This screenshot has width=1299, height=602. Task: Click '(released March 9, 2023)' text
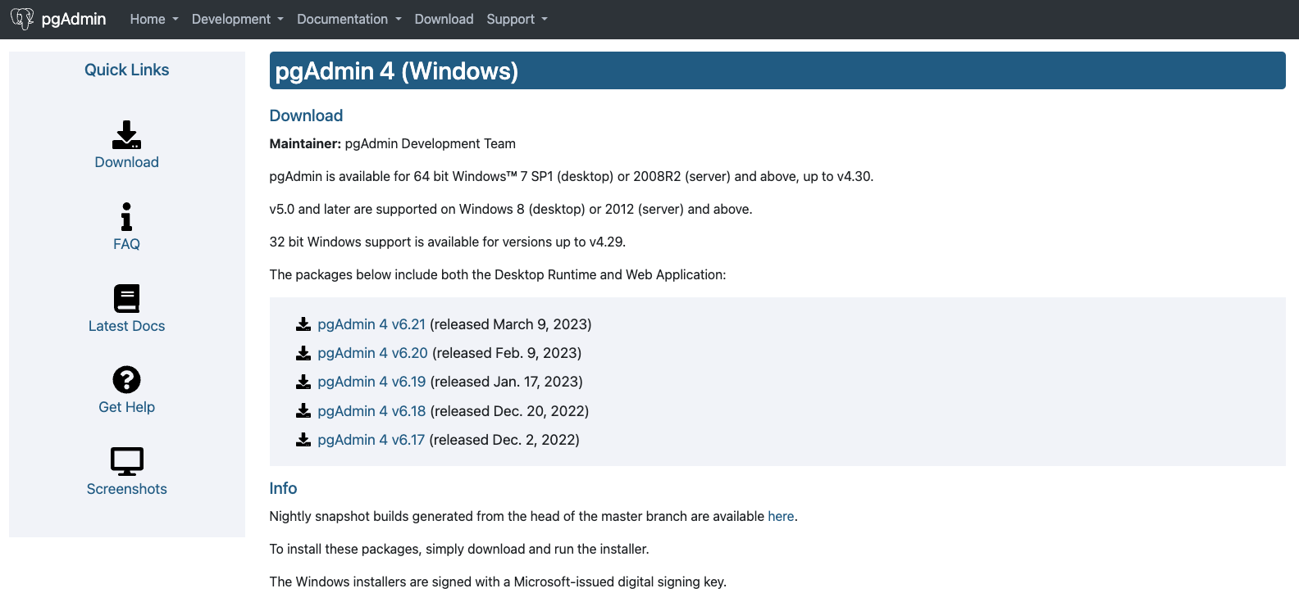tap(510, 324)
